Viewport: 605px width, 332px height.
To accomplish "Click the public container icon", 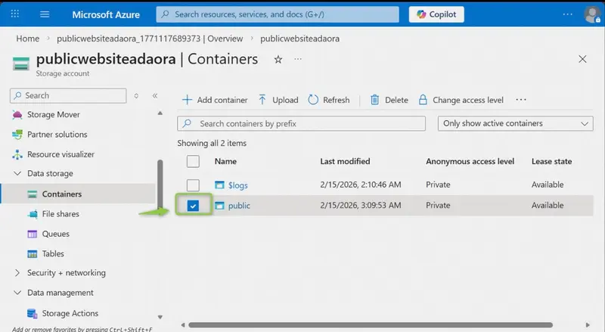I will coord(219,206).
